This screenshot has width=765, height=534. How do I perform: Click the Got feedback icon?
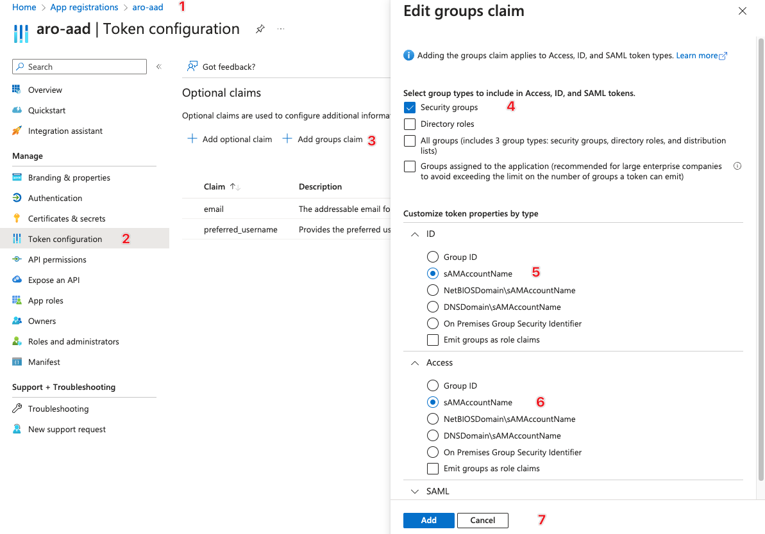tap(192, 67)
